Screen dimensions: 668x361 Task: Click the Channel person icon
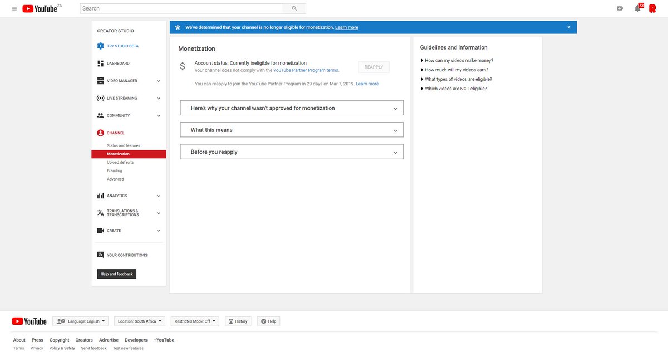(x=100, y=133)
